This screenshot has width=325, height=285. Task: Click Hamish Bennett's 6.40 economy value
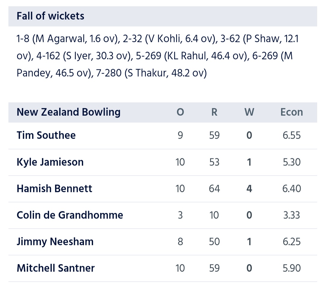coord(292,189)
